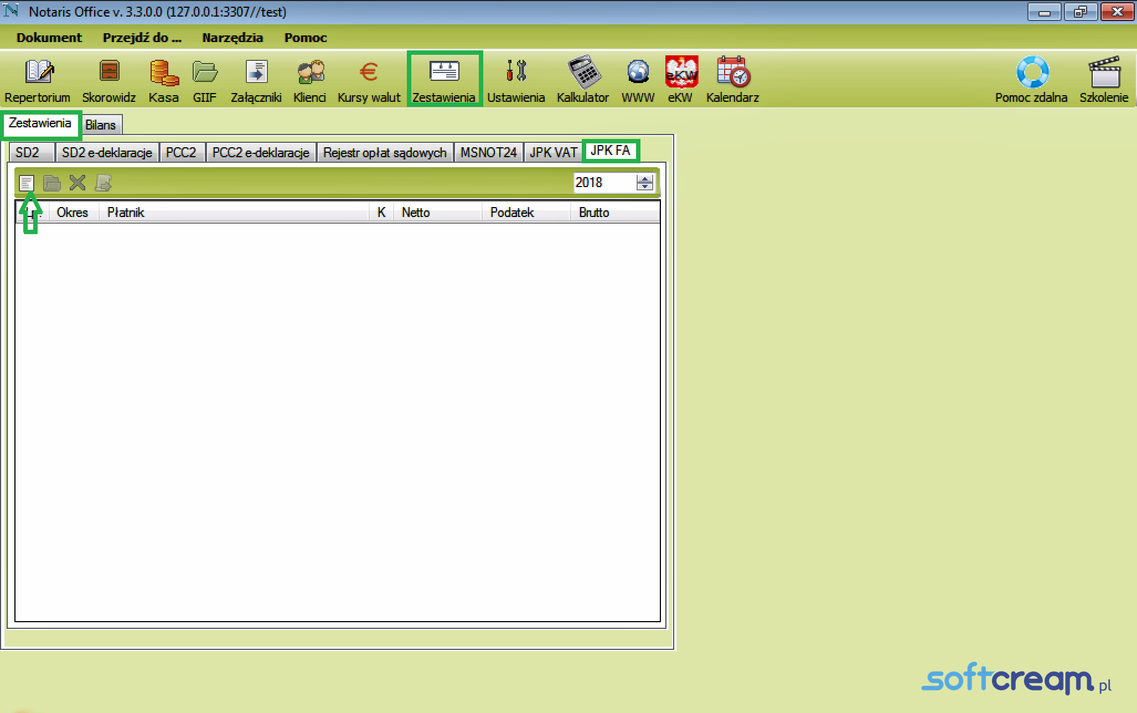Viewport: 1137px width, 713px height.
Task: Click the delete X icon in the JPK FA toolbar
Action: tap(77, 183)
